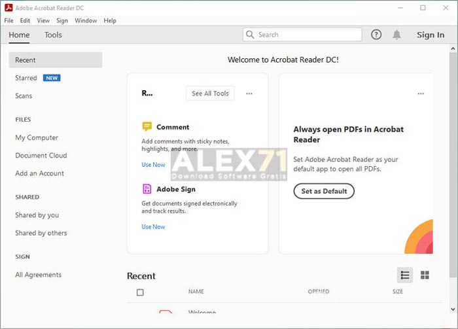The image size is (458, 329).
Task: Click the Help question mark icon
Action: click(376, 35)
